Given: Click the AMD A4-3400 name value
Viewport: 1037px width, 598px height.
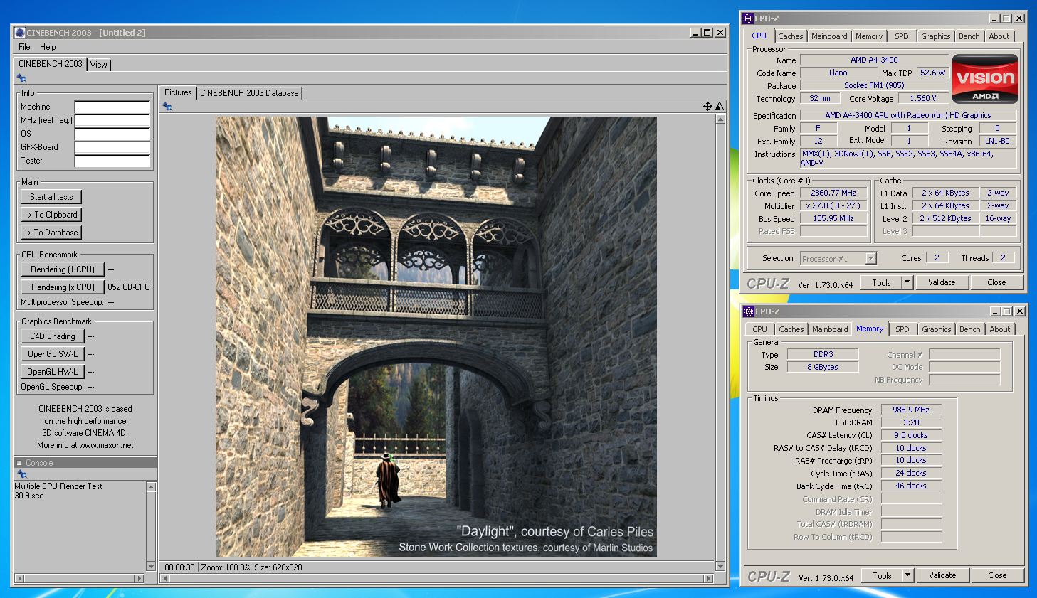Looking at the screenshot, I should pyautogui.click(x=874, y=60).
